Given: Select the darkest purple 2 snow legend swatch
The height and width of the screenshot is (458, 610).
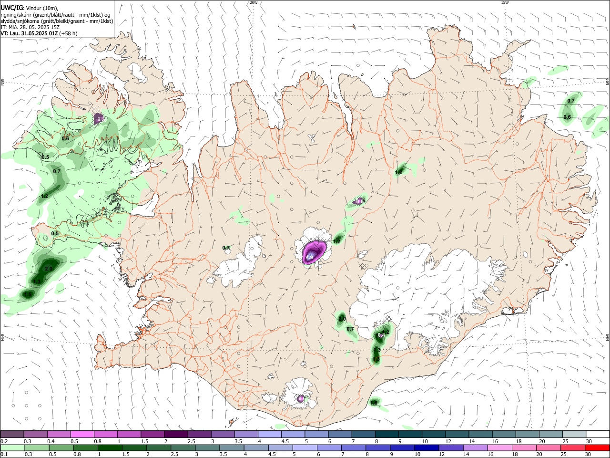Looking at the screenshot, I should 175,434.
